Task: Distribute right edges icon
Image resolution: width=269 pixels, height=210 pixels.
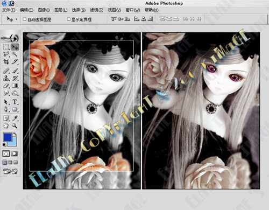Action: click(199, 19)
